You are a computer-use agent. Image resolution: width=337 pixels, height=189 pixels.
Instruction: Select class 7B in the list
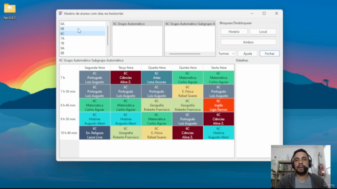pos(83,43)
